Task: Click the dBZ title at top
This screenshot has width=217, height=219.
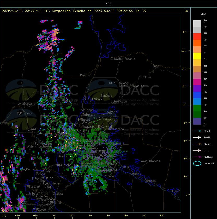Action: coord(108,4)
